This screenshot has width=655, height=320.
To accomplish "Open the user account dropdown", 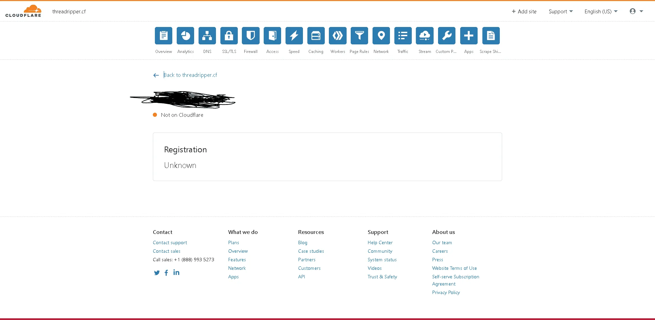I will (636, 11).
